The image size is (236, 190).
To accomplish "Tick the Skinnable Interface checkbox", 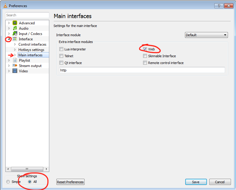I will pyautogui.click(x=145, y=56).
